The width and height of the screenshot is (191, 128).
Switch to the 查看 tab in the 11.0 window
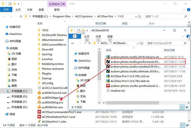41,10
